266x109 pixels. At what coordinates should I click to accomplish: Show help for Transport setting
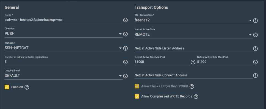(125, 48)
